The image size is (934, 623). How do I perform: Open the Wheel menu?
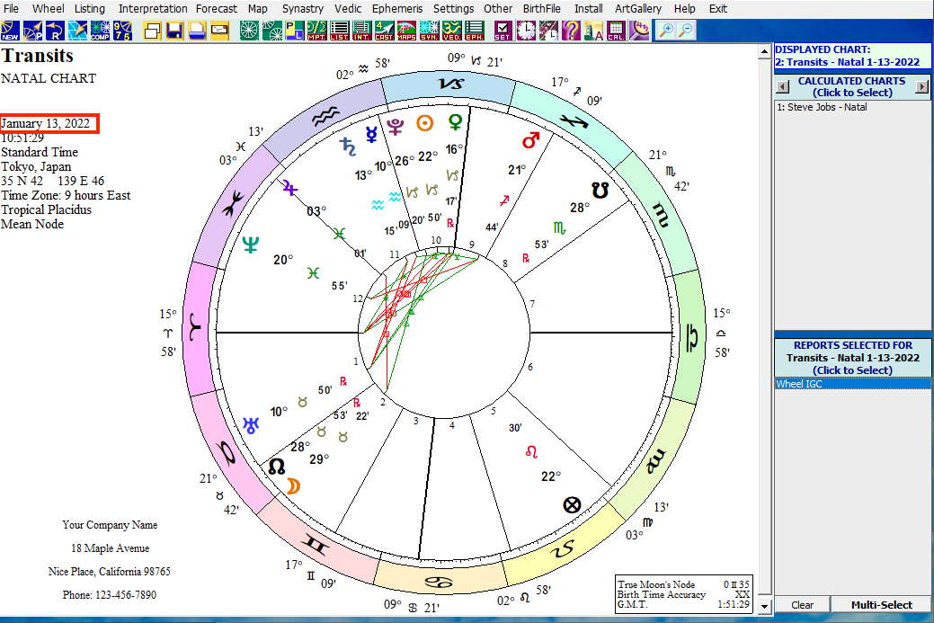click(x=49, y=9)
